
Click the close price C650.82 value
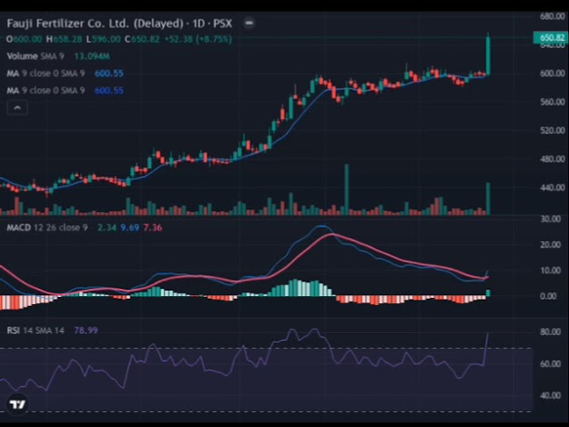[142, 39]
